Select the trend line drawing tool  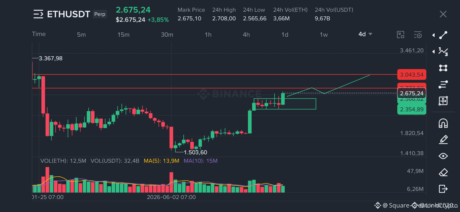pos(443,35)
